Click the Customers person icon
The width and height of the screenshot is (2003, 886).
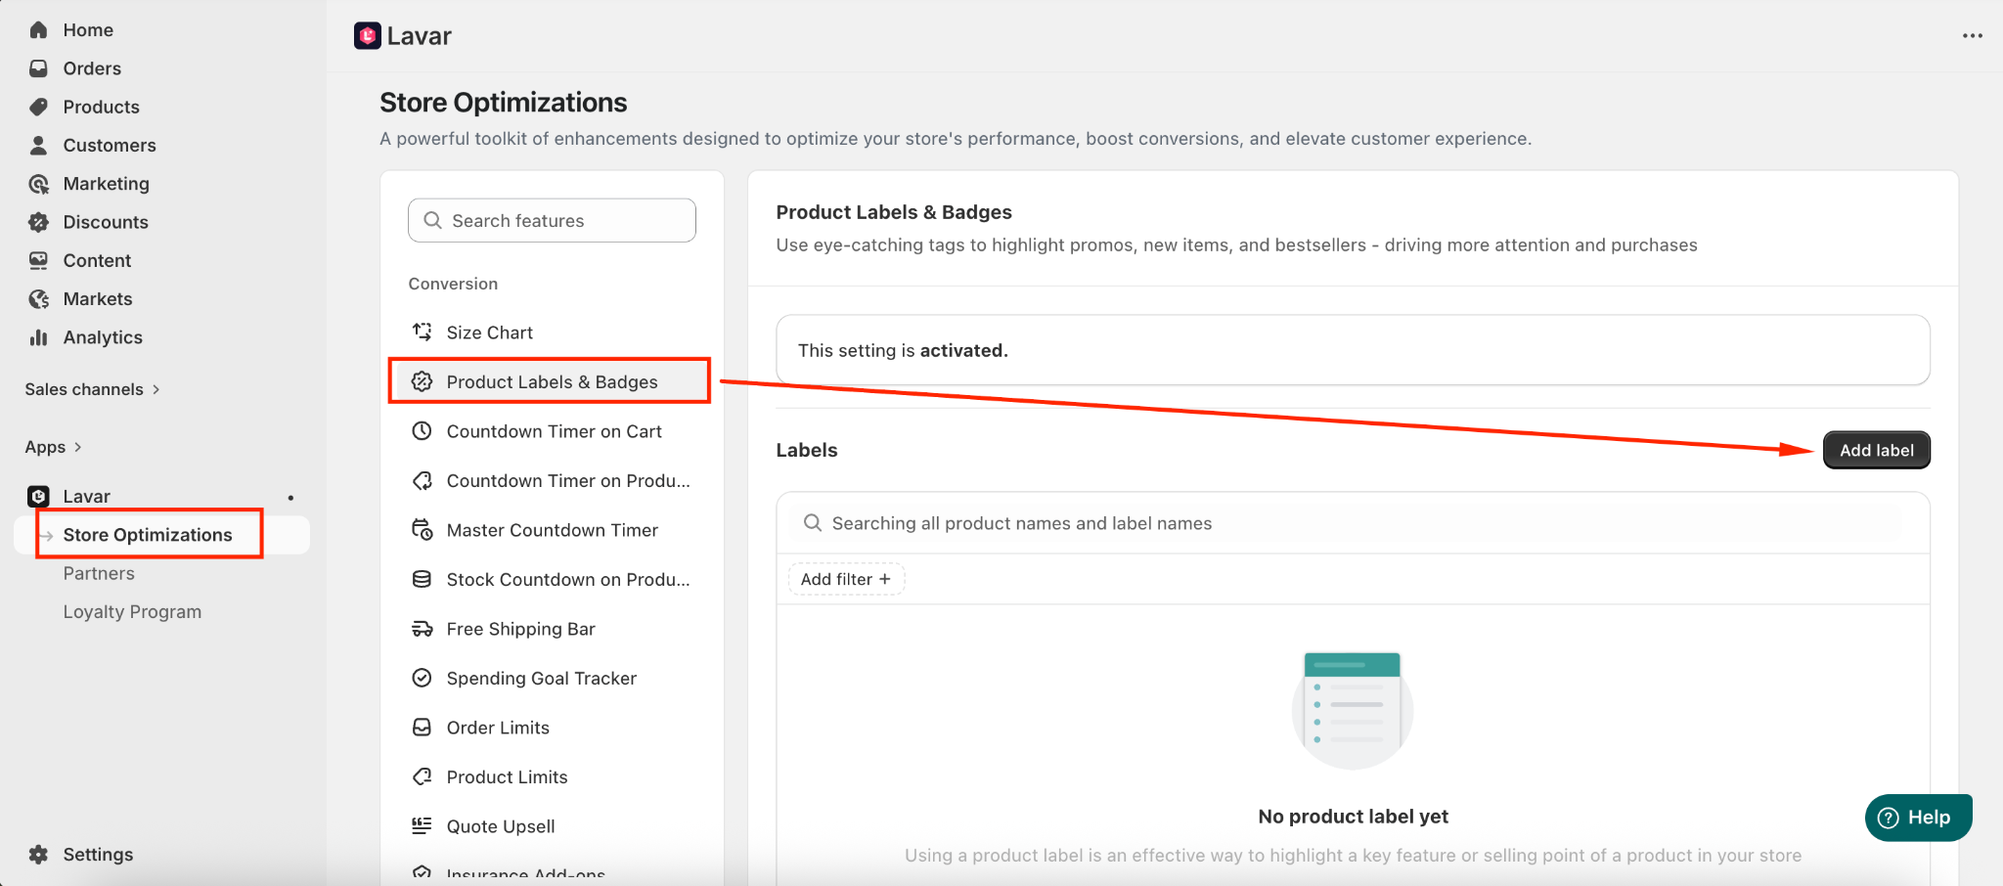pyautogui.click(x=38, y=145)
